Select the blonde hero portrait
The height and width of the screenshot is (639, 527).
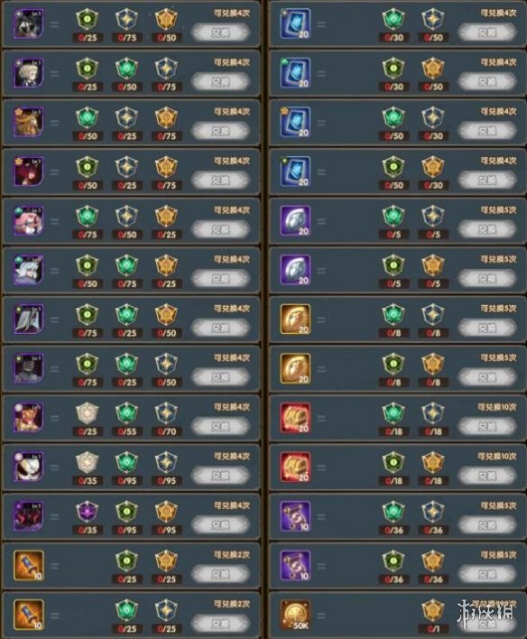(29, 73)
